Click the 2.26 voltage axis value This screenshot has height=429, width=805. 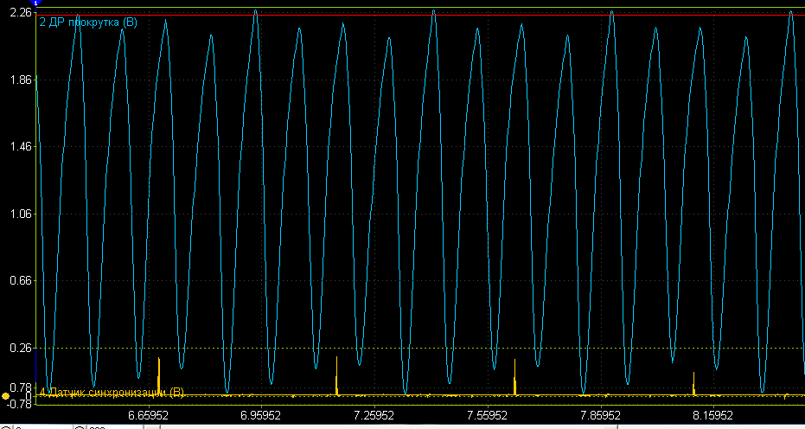point(20,12)
